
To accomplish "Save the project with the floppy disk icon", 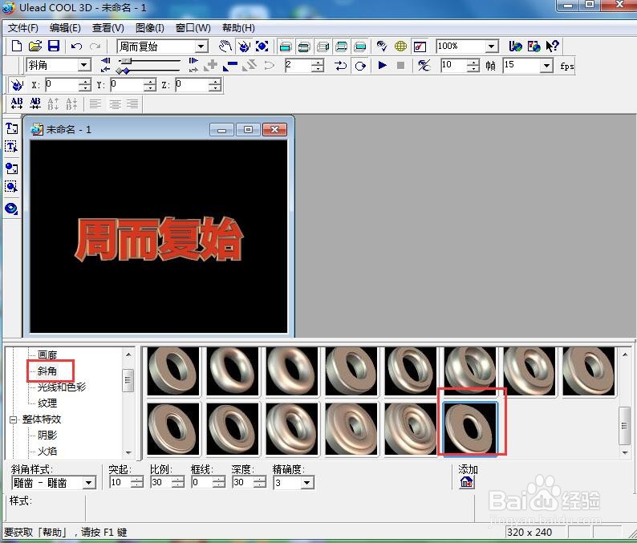I will [54, 47].
